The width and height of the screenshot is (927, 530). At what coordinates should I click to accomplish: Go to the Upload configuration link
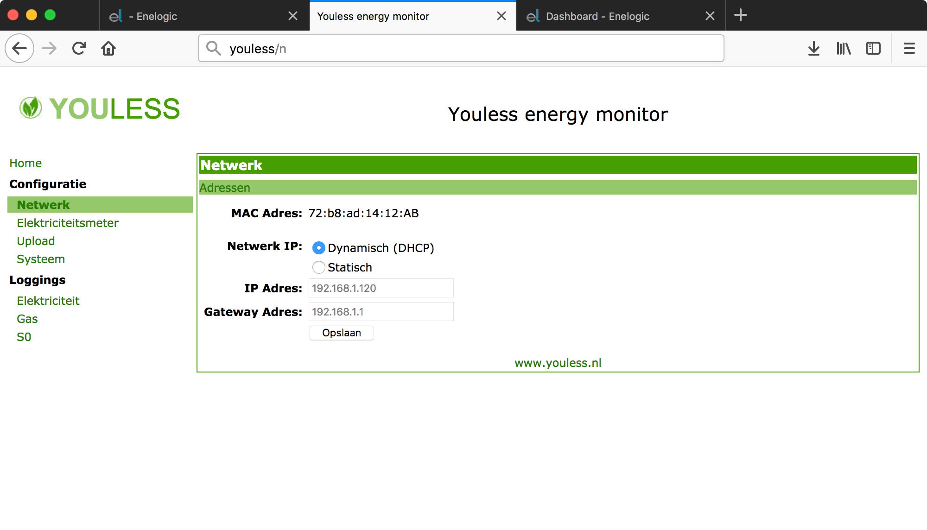pos(36,241)
